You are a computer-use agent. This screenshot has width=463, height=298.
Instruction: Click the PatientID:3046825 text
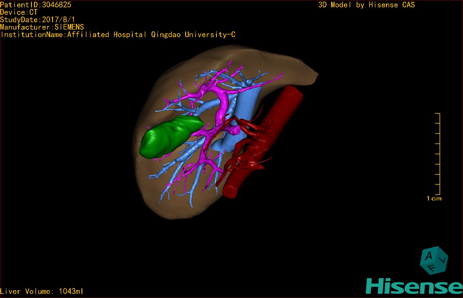pyautogui.click(x=35, y=5)
